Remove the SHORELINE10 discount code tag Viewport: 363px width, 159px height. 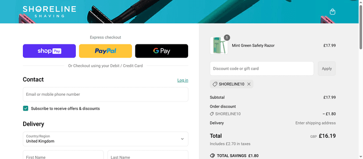[x=249, y=84]
